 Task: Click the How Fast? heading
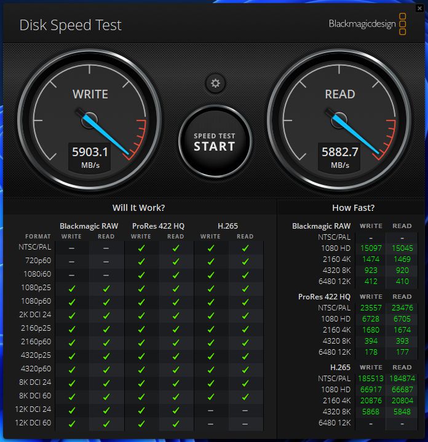point(353,208)
